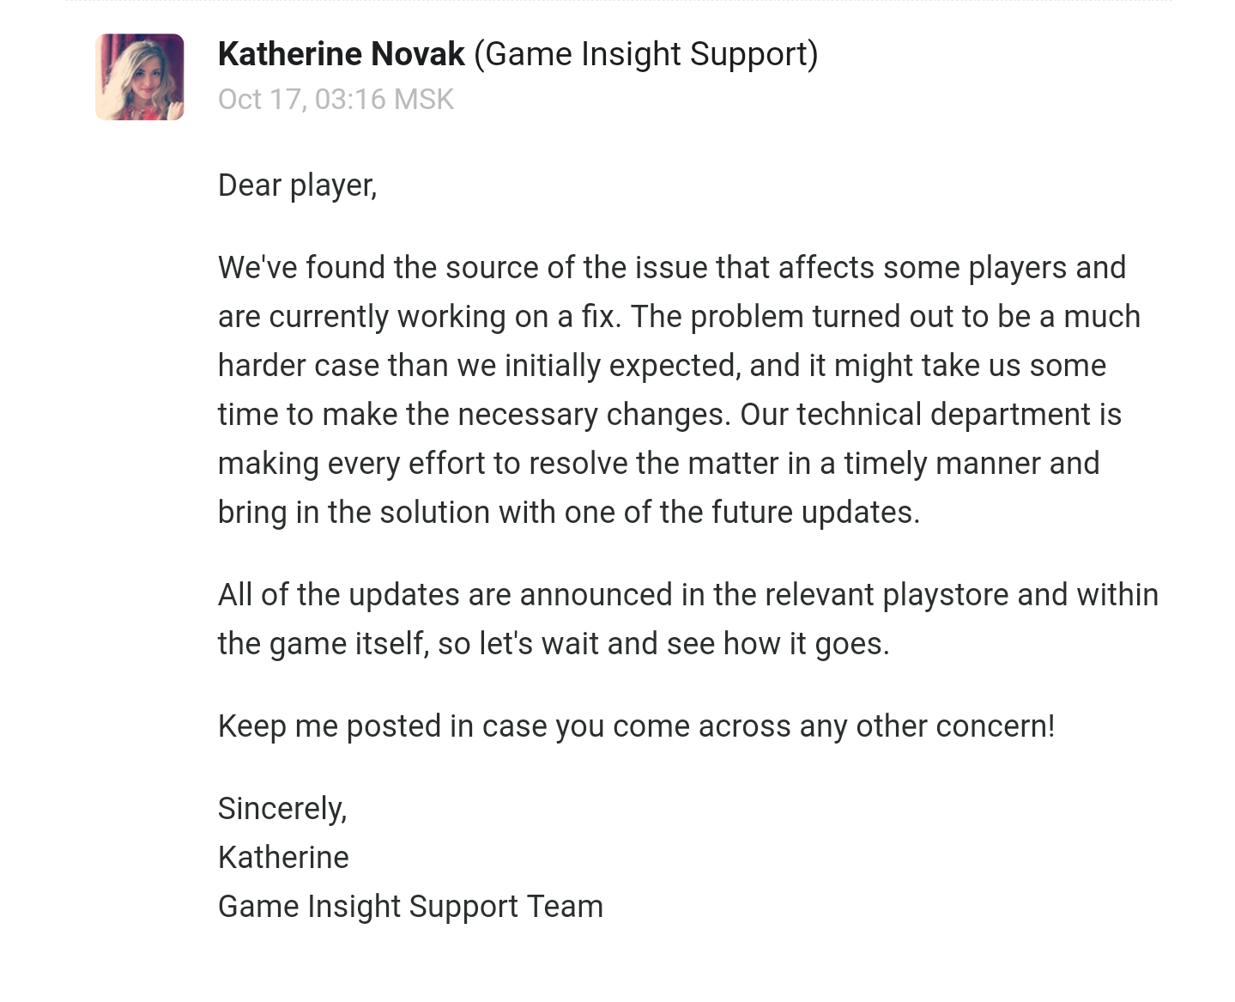Image resolution: width=1235 pixels, height=1002 pixels.
Task: Click the line starting "We've found the source"
Action: (x=672, y=268)
